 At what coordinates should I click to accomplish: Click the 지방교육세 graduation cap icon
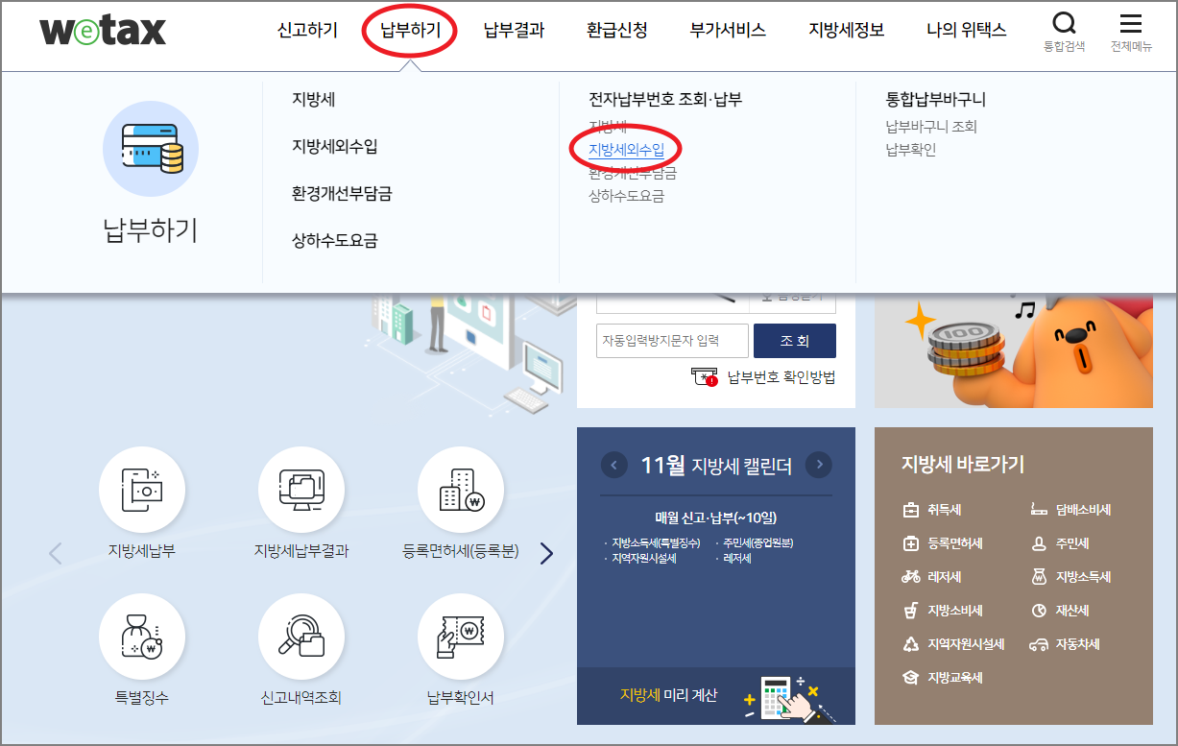point(911,678)
